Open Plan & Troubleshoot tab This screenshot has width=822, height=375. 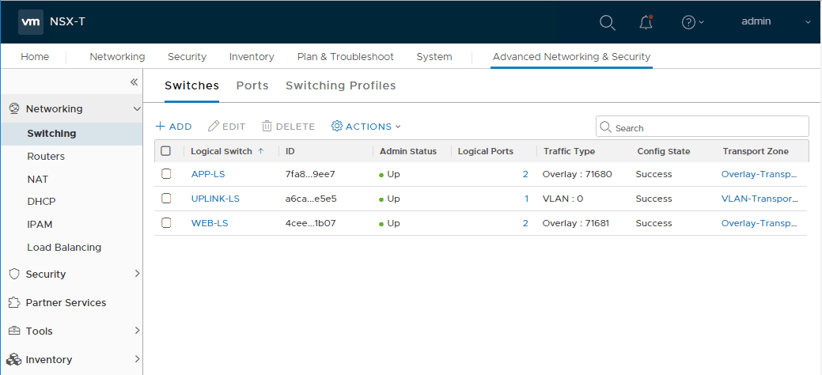click(346, 57)
